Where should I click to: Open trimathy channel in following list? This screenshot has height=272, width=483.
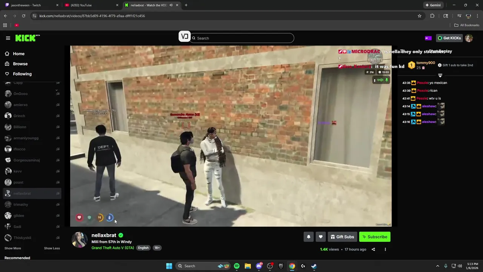tap(32, 204)
